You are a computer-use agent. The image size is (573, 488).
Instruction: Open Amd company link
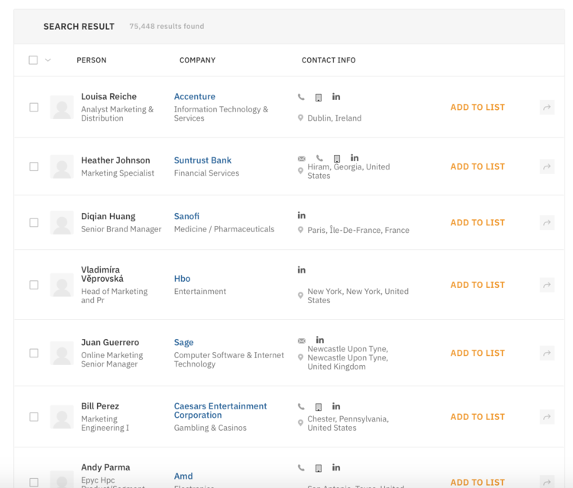tap(183, 477)
